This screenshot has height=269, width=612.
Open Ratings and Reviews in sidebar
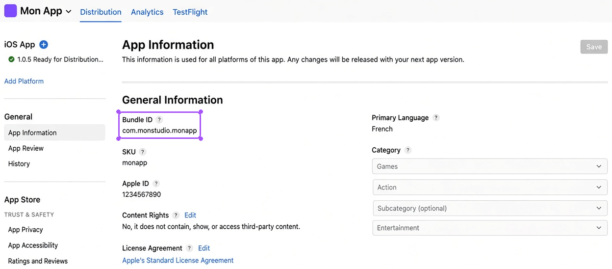click(38, 261)
